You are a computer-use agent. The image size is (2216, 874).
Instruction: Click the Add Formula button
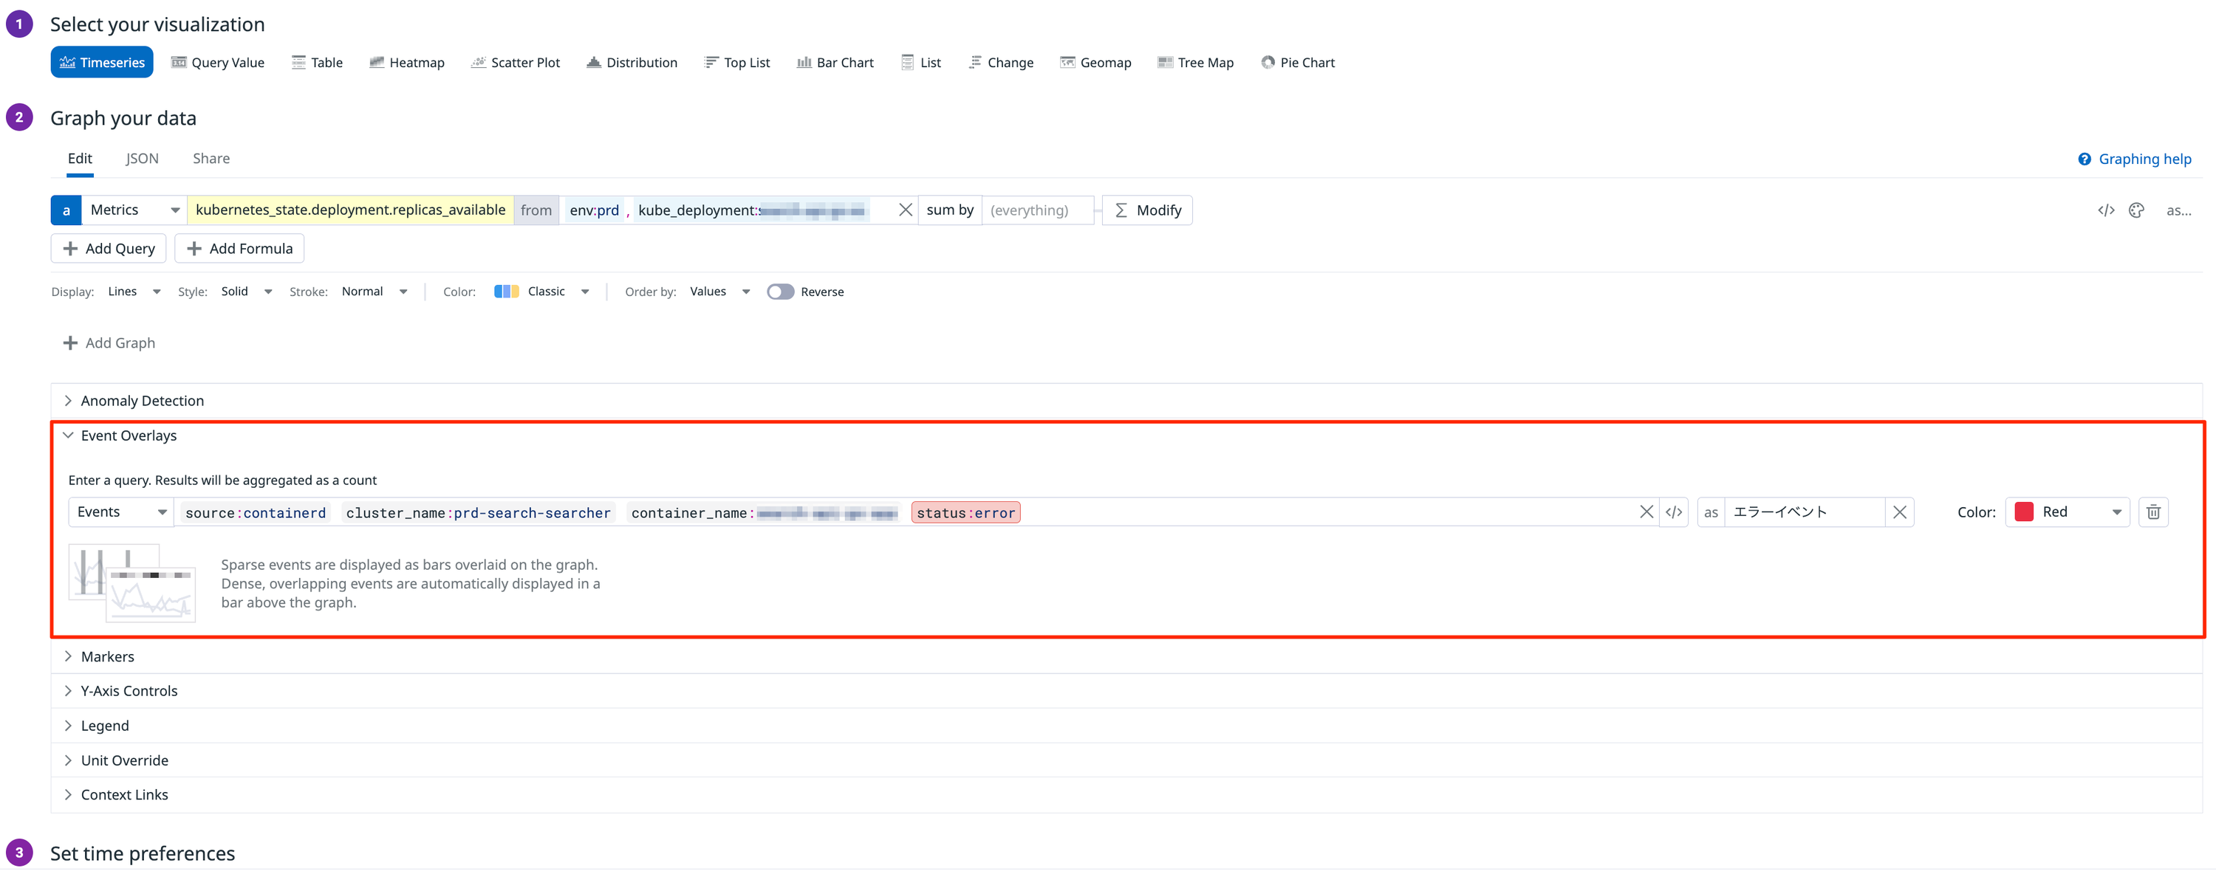click(239, 247)
